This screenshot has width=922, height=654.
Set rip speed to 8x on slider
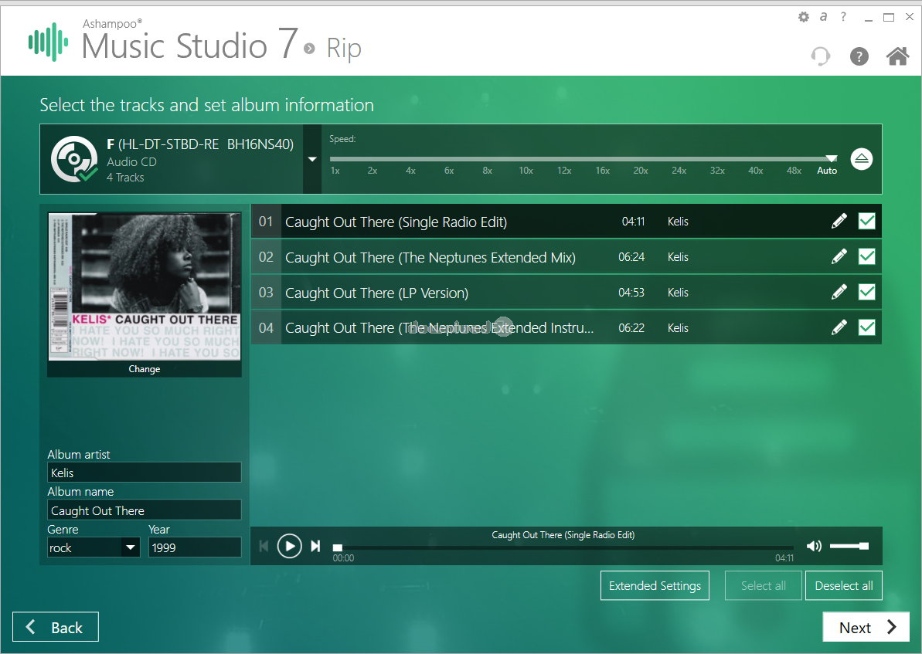[487, 160]
